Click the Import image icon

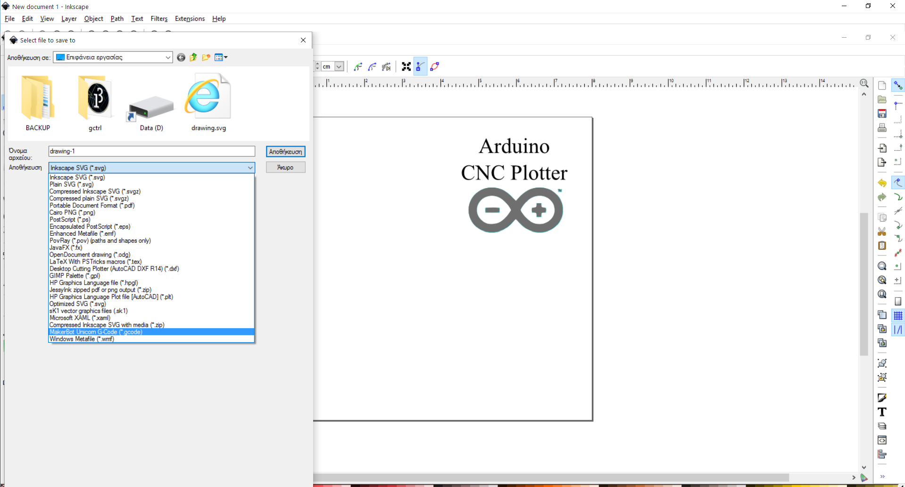coord(882,148)
